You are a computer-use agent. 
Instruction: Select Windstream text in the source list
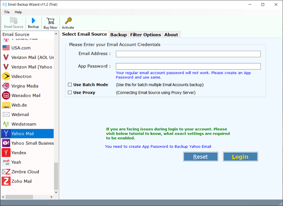tap(24, 124)
